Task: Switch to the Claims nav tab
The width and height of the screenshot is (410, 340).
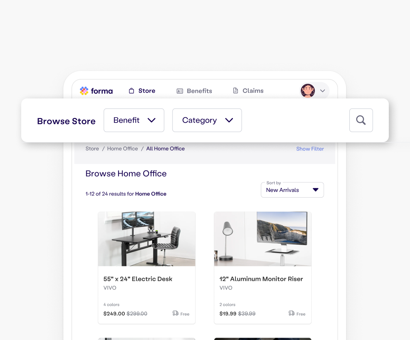Action: coord(248,91)
